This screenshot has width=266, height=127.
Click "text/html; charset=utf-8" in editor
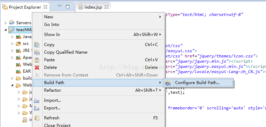click(212, 15)
